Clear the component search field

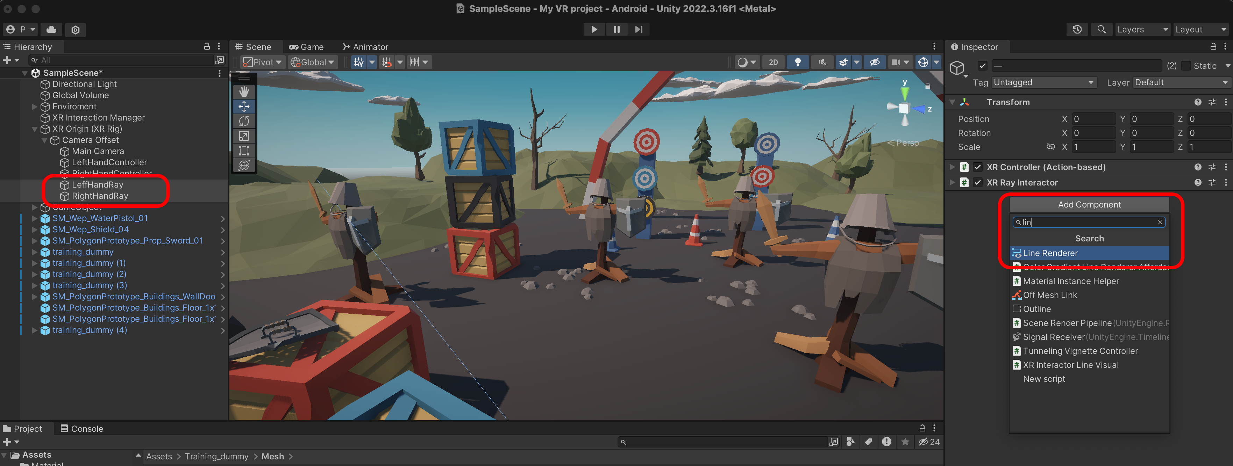(x=1160, y=222)
